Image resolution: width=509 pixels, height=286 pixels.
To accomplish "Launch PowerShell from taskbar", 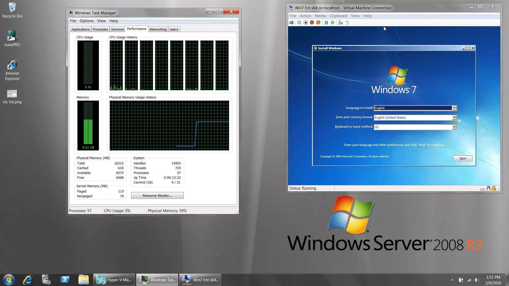I will (x=65, y=280).
